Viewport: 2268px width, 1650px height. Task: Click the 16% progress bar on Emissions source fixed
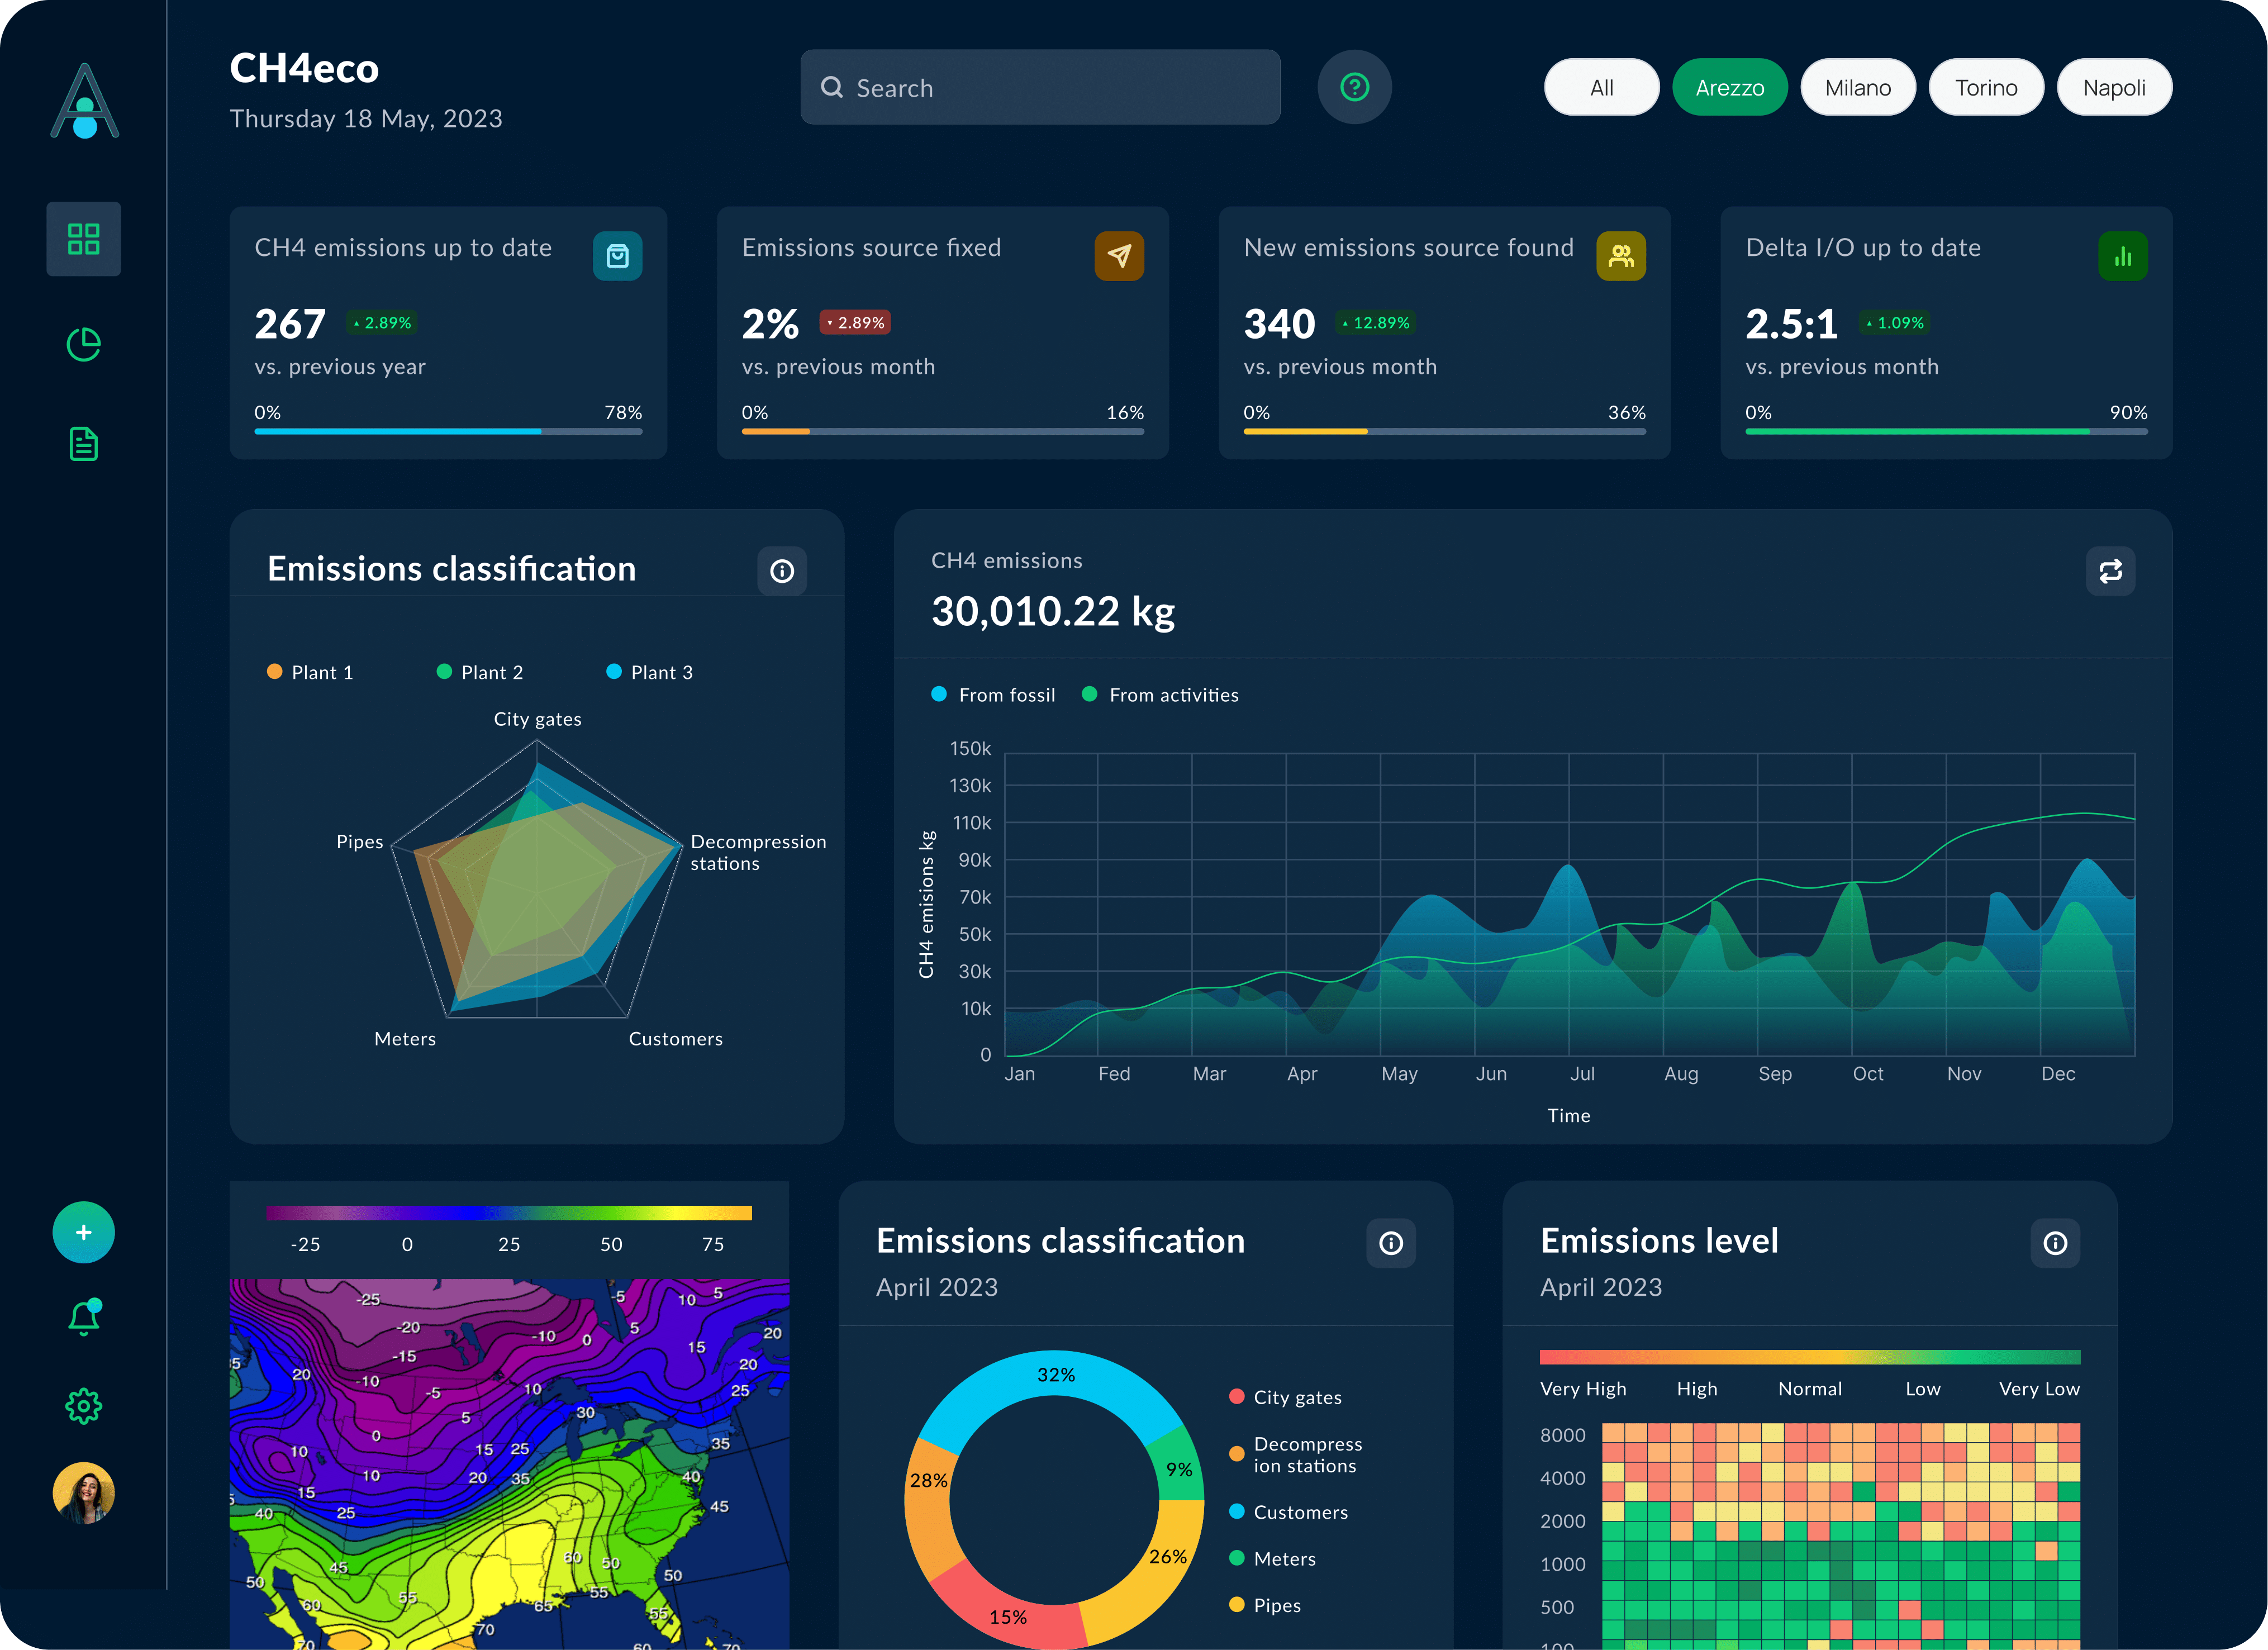point(943,431)
